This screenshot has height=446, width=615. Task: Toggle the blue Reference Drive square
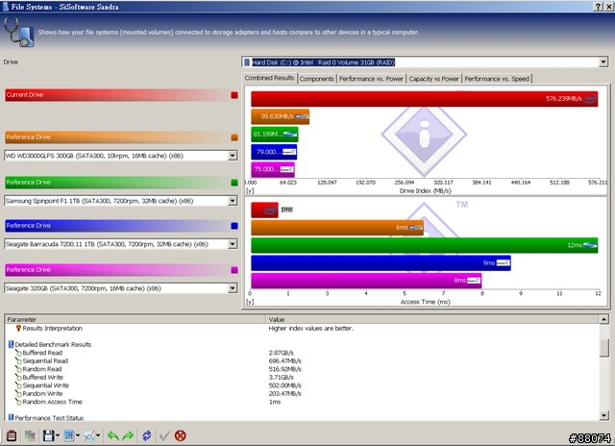click(x=234, y=226)
